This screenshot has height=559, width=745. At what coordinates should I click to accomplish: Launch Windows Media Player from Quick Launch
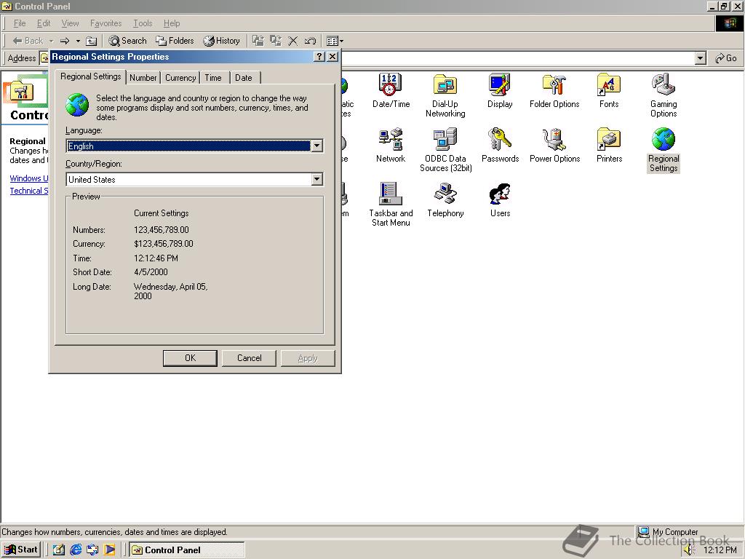click(110, 550)
